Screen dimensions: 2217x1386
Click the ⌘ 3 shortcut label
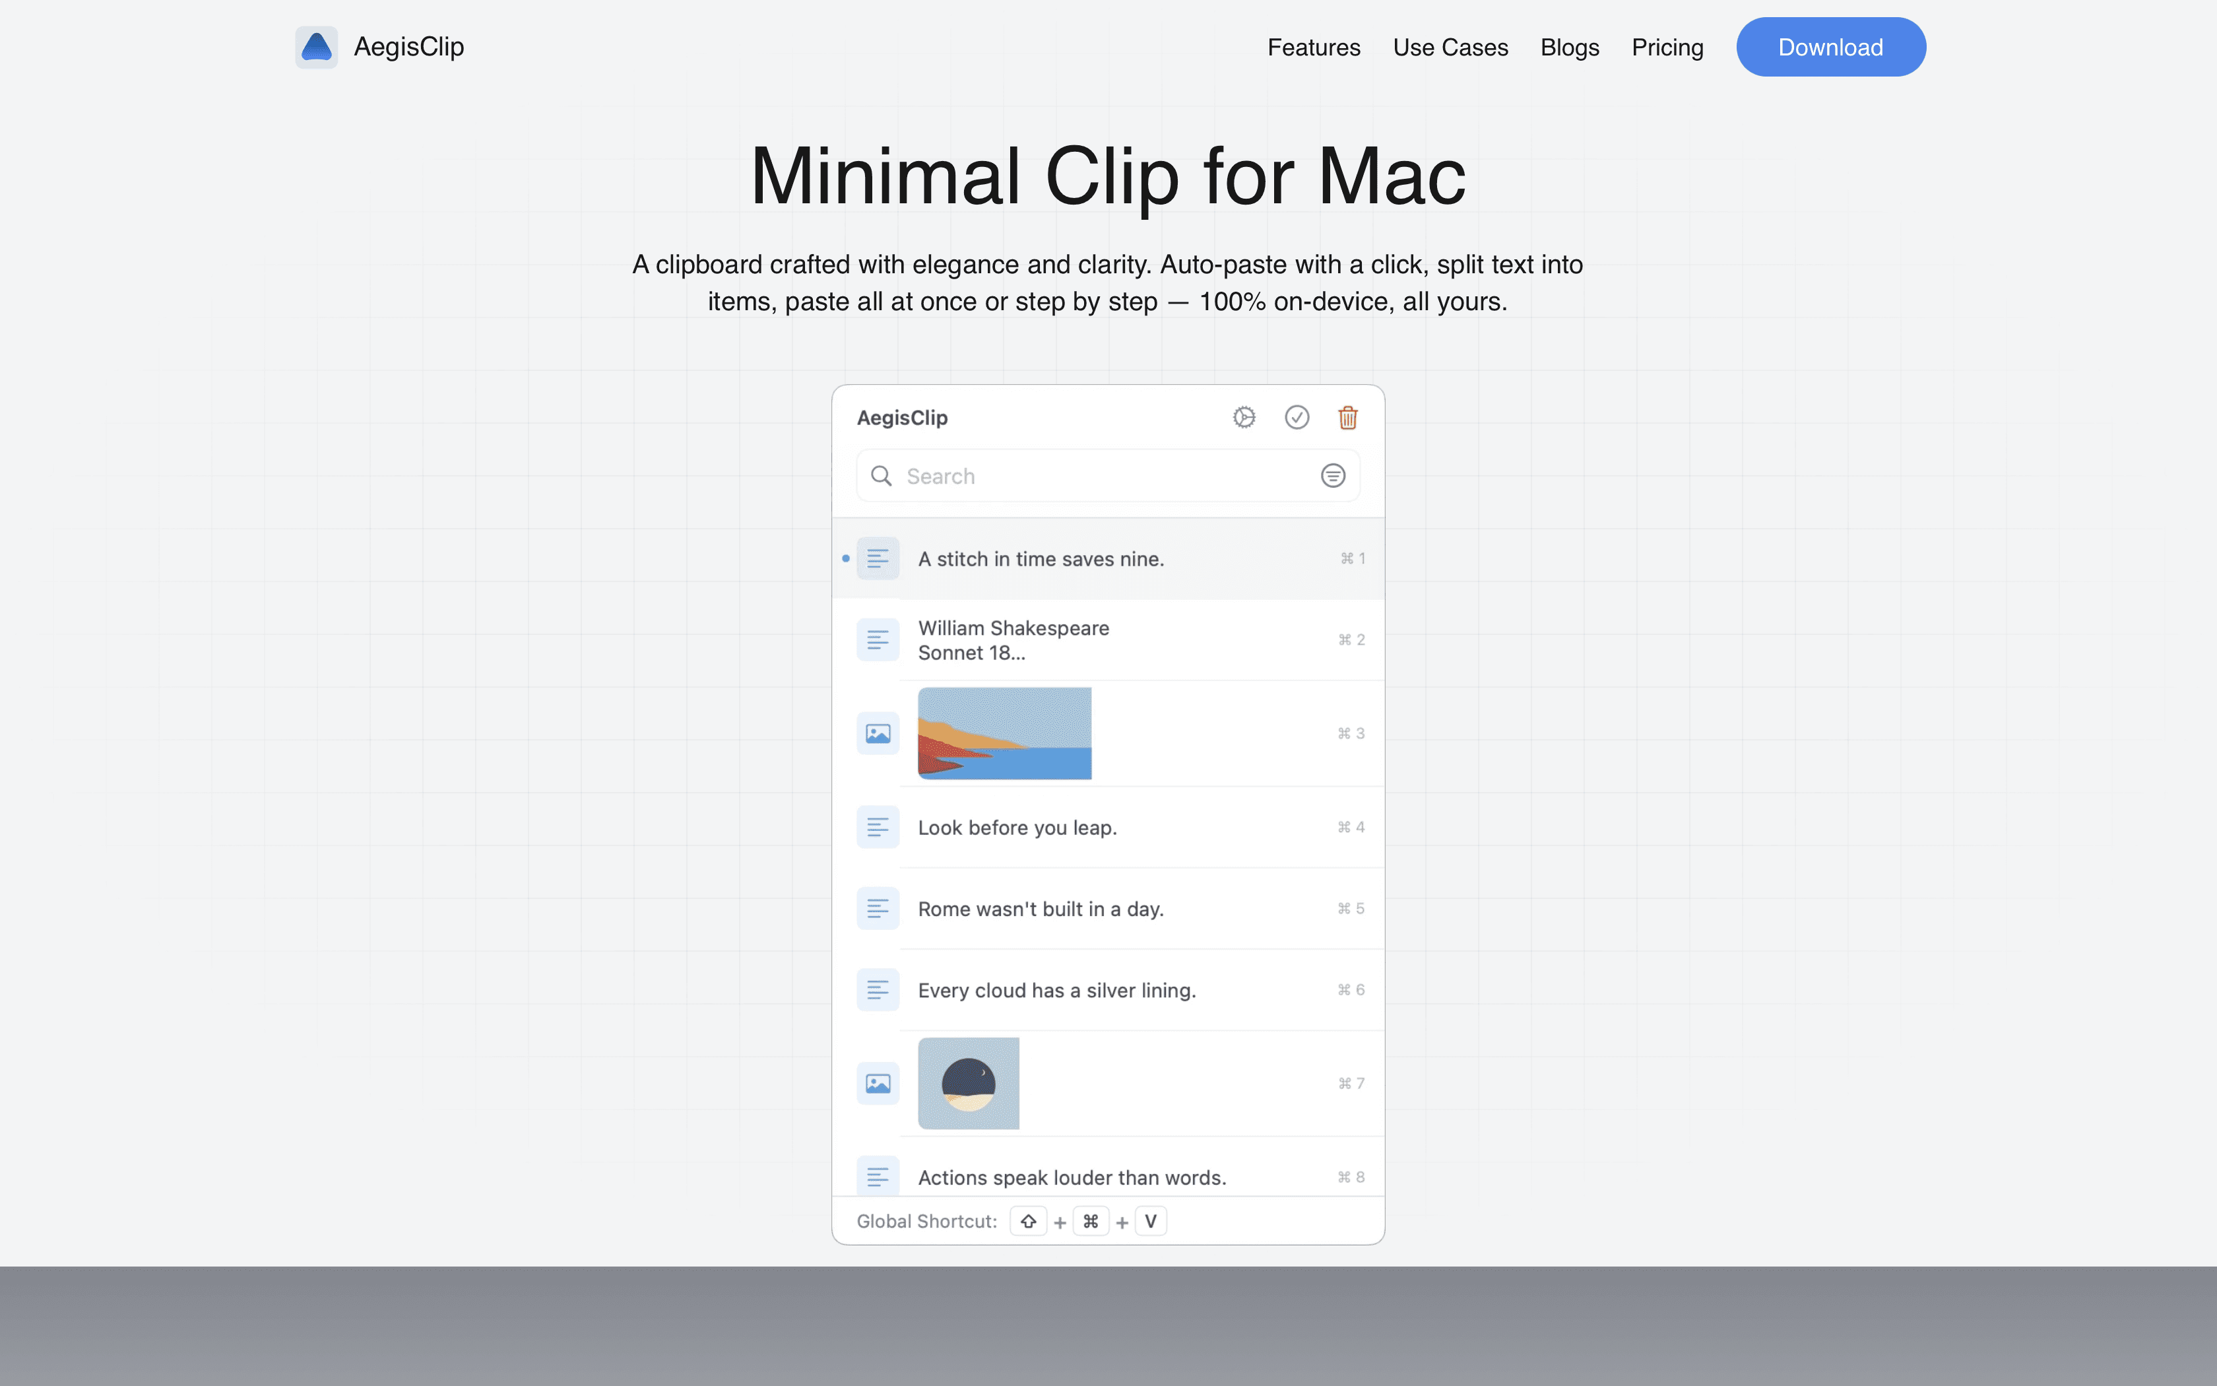[1351, 733]
